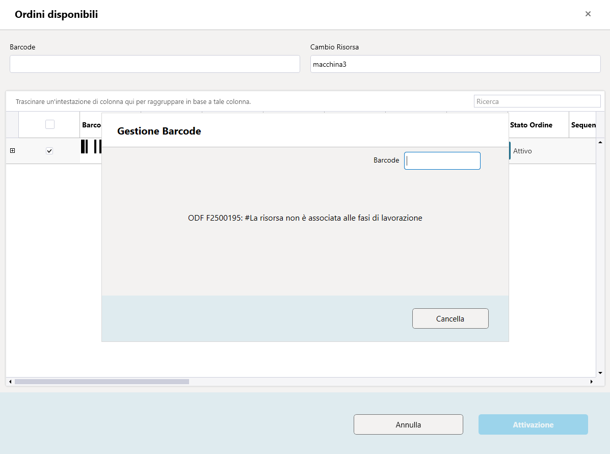Click the Annulla button
610x454 pixels.
click(408, 424)
